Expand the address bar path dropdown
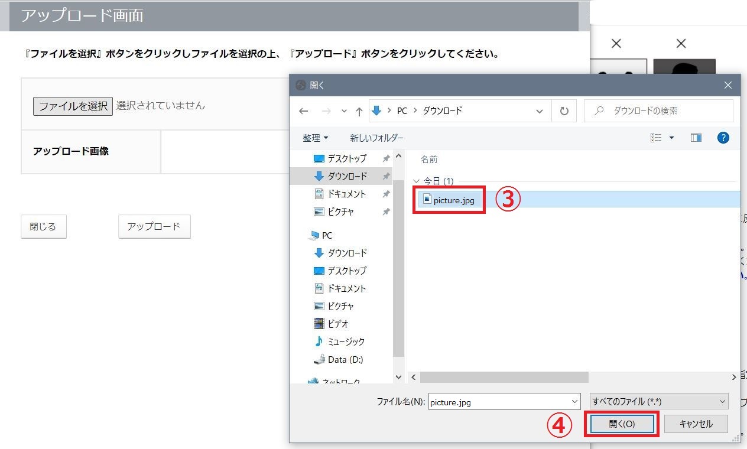Image resolution: width=747 pixels, height=449 pixels. (539, 111)
